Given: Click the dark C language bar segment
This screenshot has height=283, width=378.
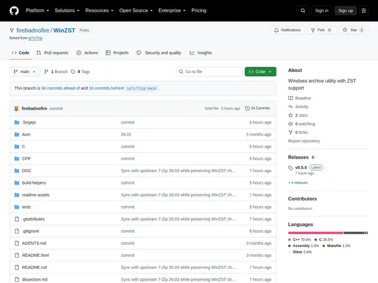Looking at the screenshot, I should (354, 233).
